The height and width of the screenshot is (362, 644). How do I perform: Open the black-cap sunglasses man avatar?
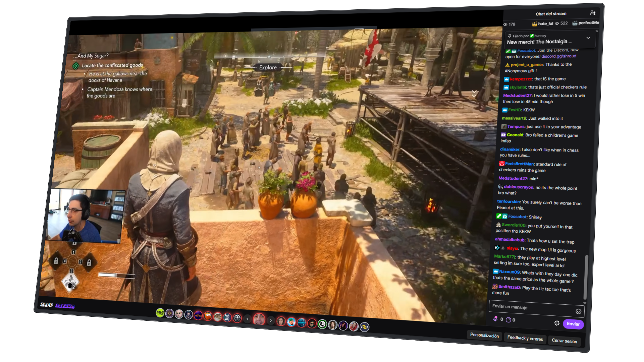[312, 323]
